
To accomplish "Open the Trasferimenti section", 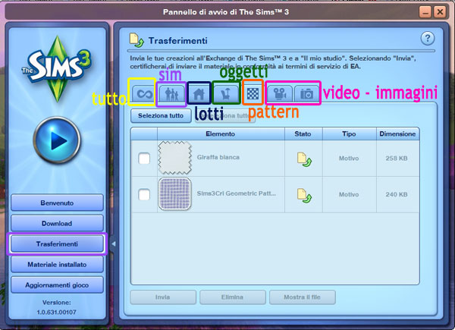I will coord(57,244).
